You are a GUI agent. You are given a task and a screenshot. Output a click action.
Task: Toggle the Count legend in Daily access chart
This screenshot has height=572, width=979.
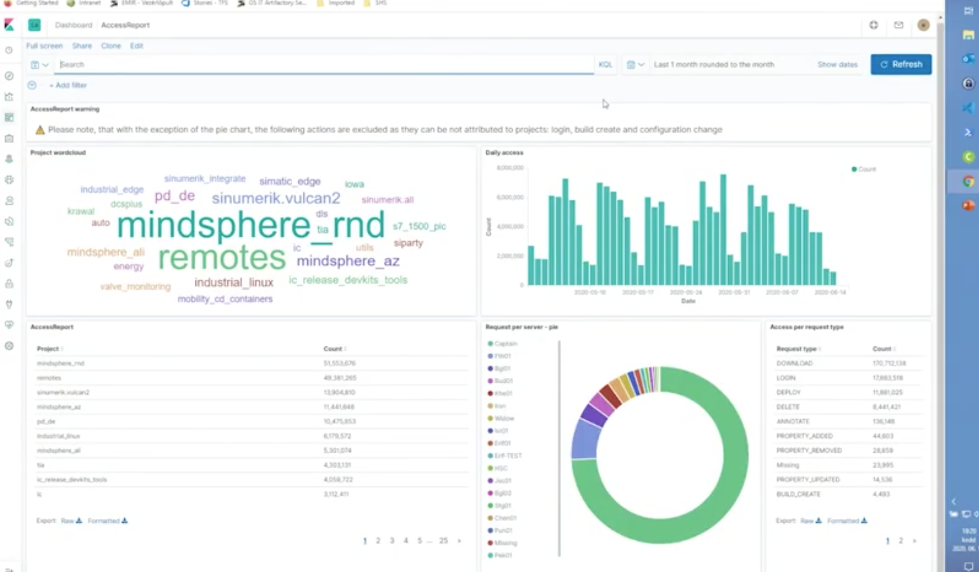pyautogui.click(x=864, y=169)
